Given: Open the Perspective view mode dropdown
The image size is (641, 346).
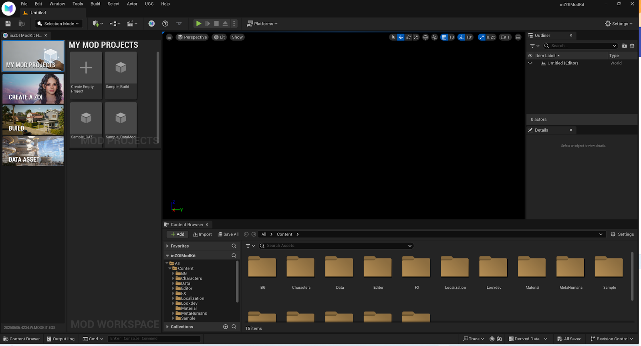Looking at the screenshot, I should coord(192,37).
